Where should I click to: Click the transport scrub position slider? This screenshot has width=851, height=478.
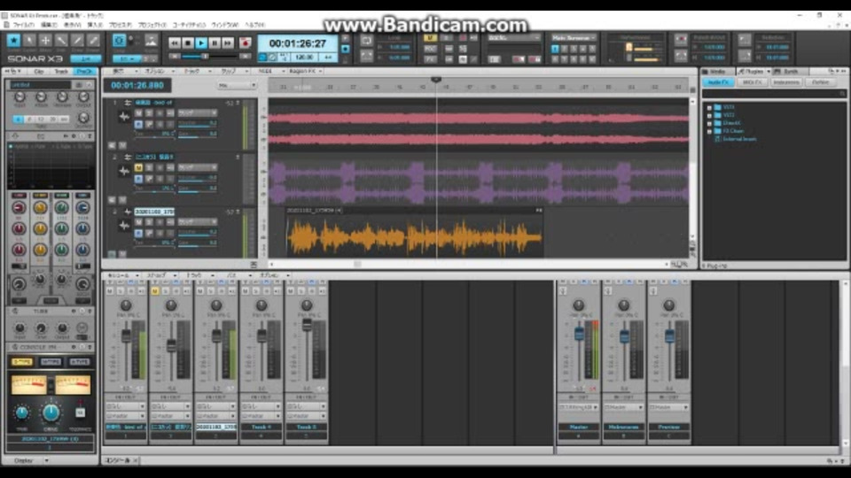205,56
